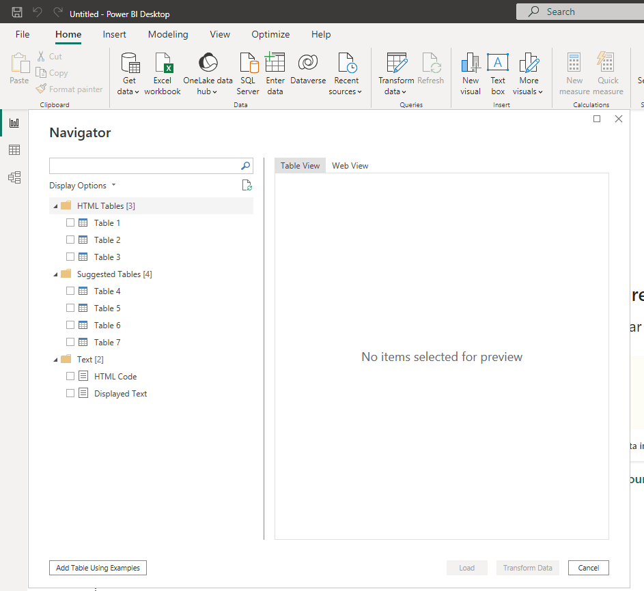Click the Suggested Tables folder icon
This screenshot has height=591, width=644.
[x=66, y=274]
